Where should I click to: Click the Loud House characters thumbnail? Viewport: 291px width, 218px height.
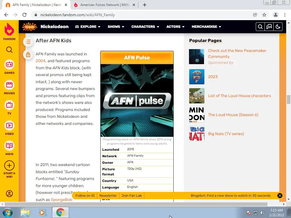197,96
